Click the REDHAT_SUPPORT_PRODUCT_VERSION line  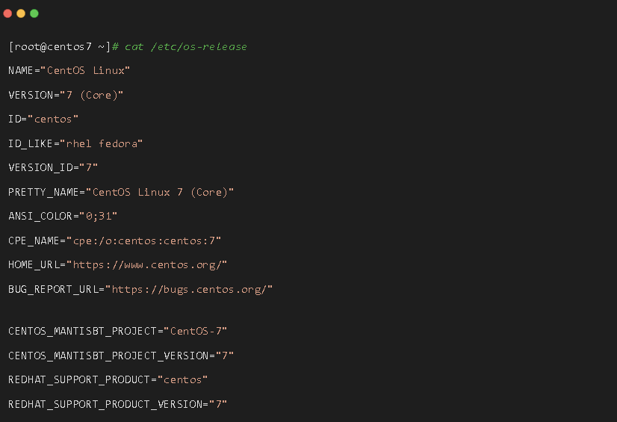(x=118, y=404)
